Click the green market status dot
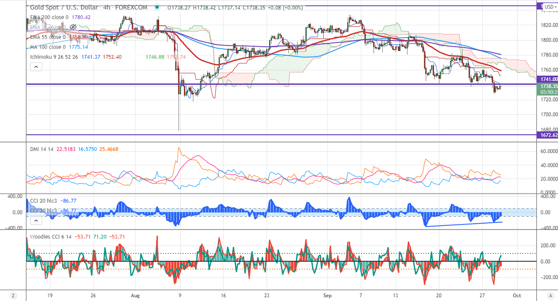 click(156, 8)
